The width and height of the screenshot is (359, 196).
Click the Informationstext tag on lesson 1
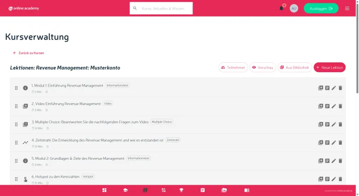tap(118, 85)
